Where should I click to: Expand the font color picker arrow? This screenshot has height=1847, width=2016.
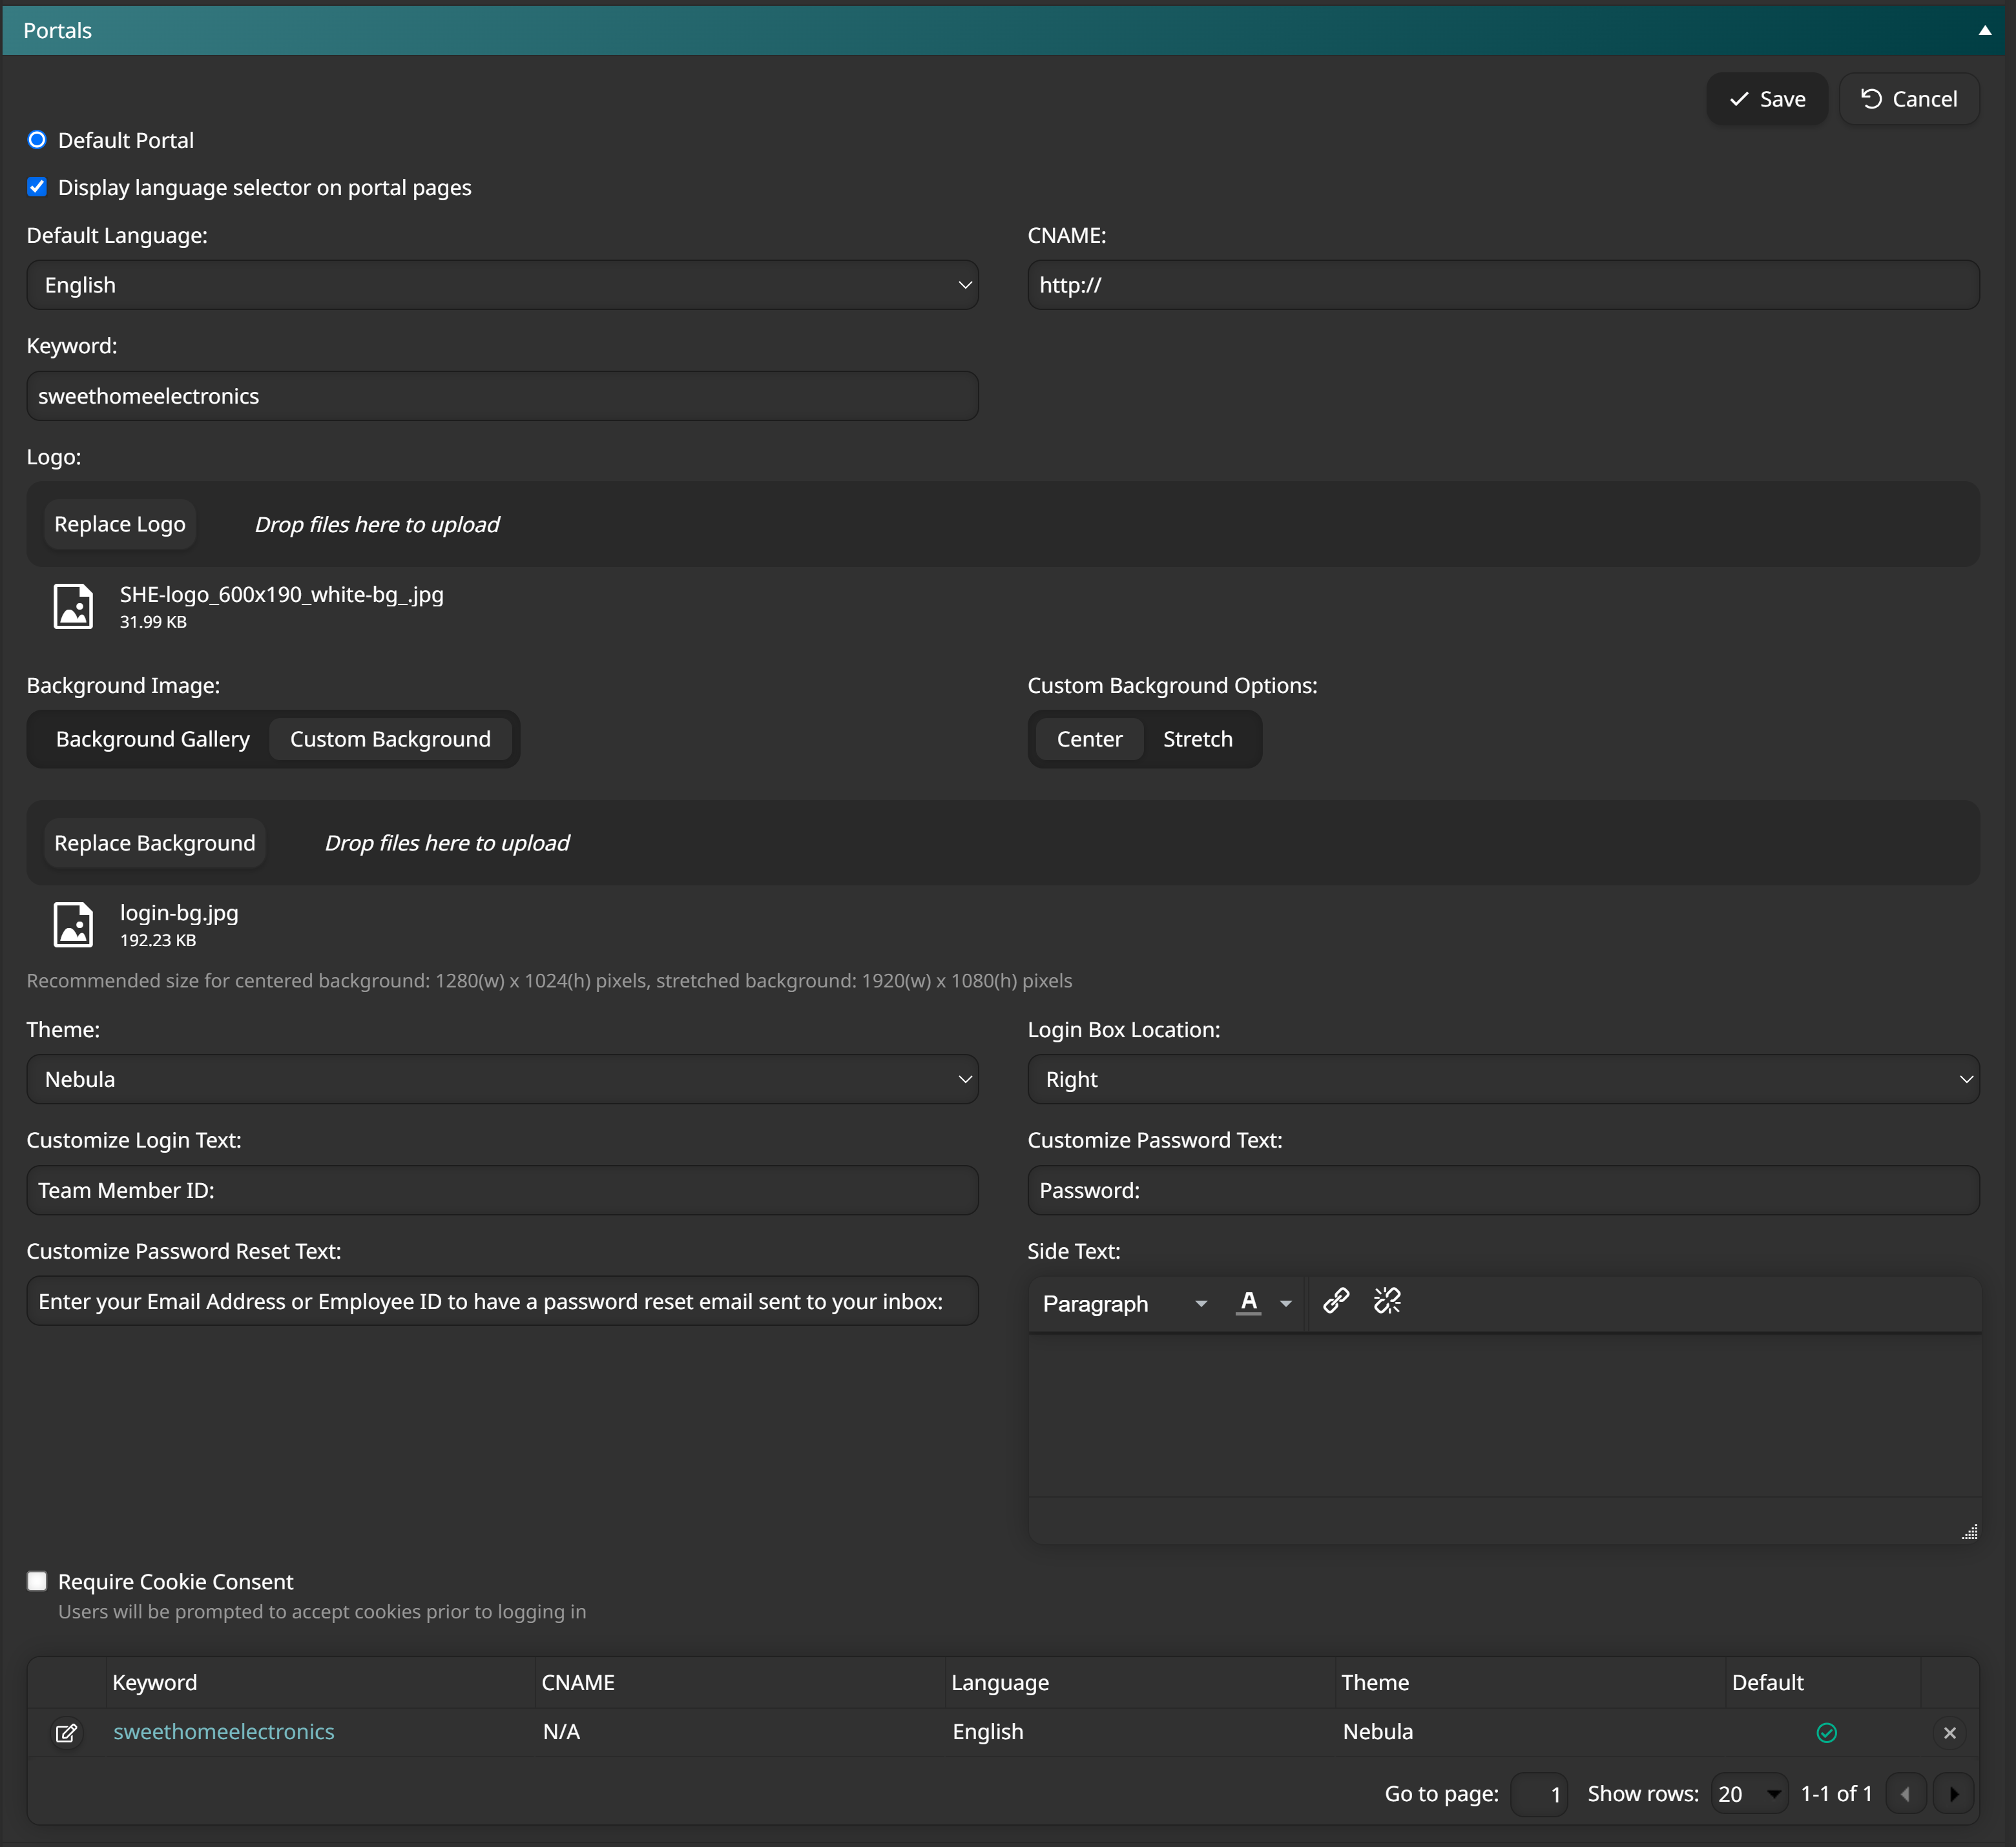1286,1303
